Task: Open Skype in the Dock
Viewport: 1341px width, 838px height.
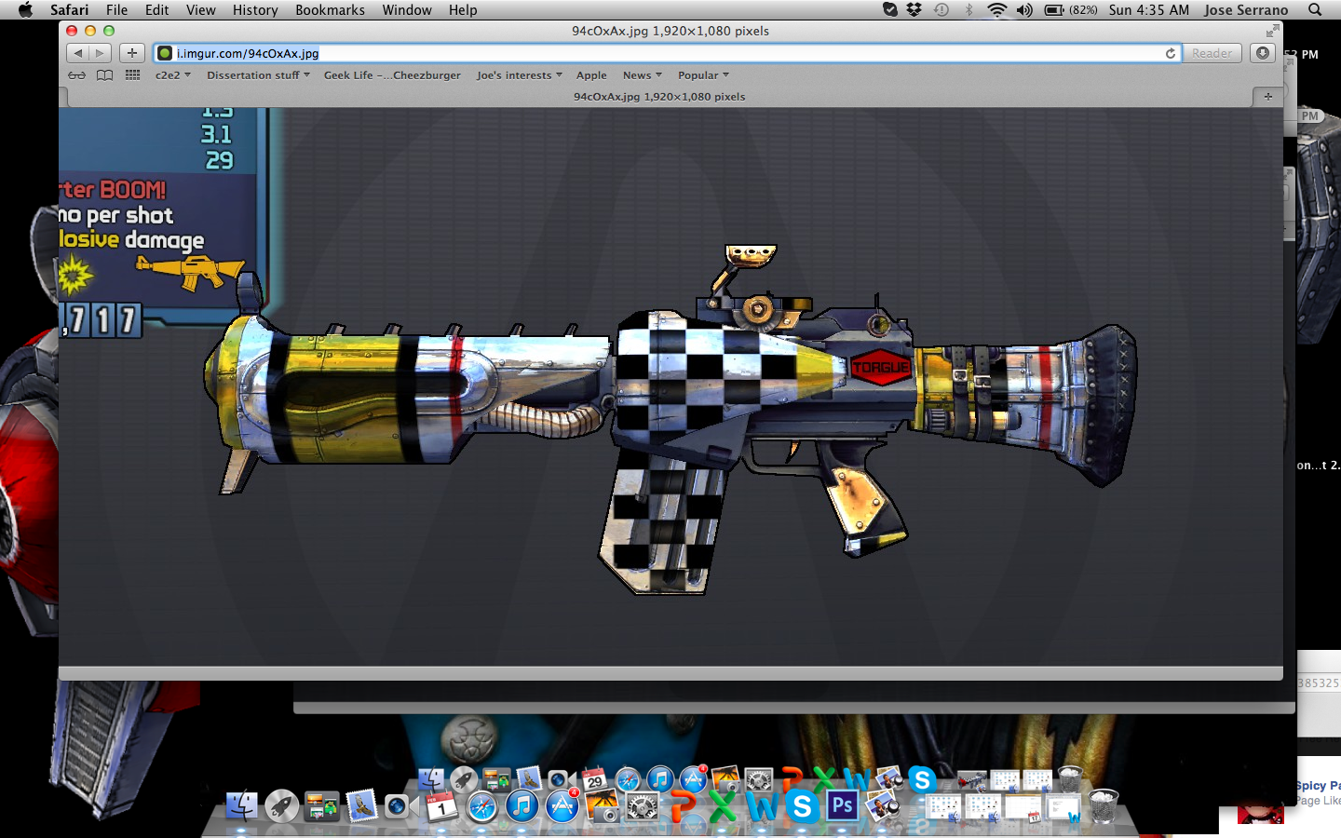Action: [802, 805]
